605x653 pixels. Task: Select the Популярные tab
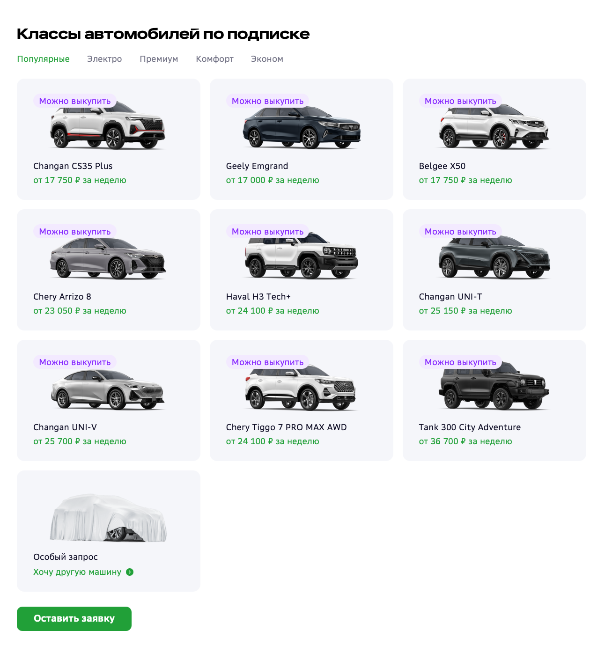[43, 59]
